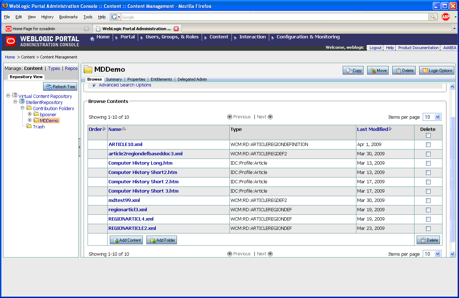The image size is (459, 298).
Task: Check the Delete box for regionarticl3.xml
Action: pos(428,210)
